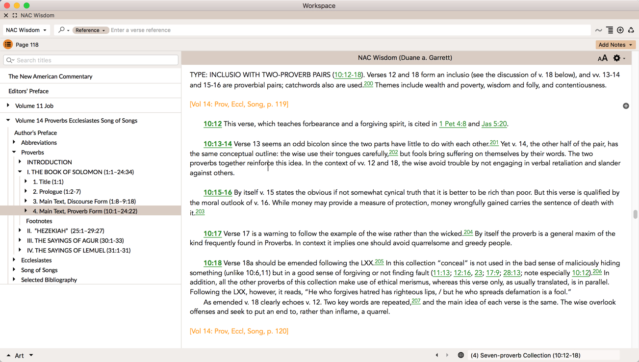Expand the Volume 11 Job tree item

(8, 105)
